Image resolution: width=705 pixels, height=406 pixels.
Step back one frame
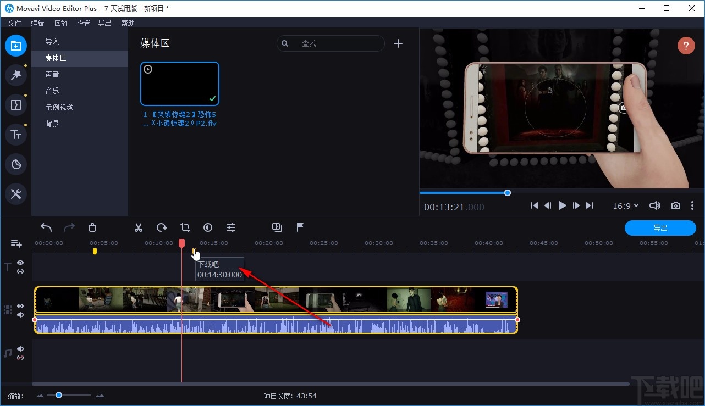(548, 205)
